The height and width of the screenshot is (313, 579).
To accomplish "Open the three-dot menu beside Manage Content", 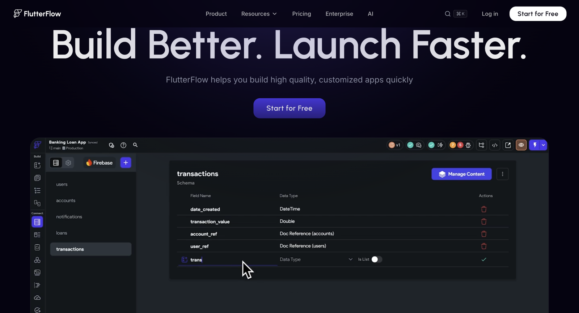I will pyautogui.click(x=502, y=174).
